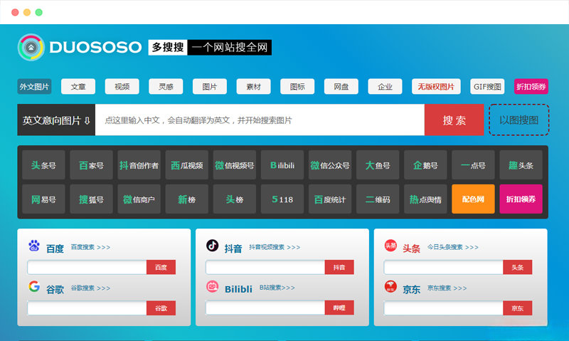Focus the Douyin search input box
The height and width of the screenshot is (341, 569).
[x=265, y=267]
